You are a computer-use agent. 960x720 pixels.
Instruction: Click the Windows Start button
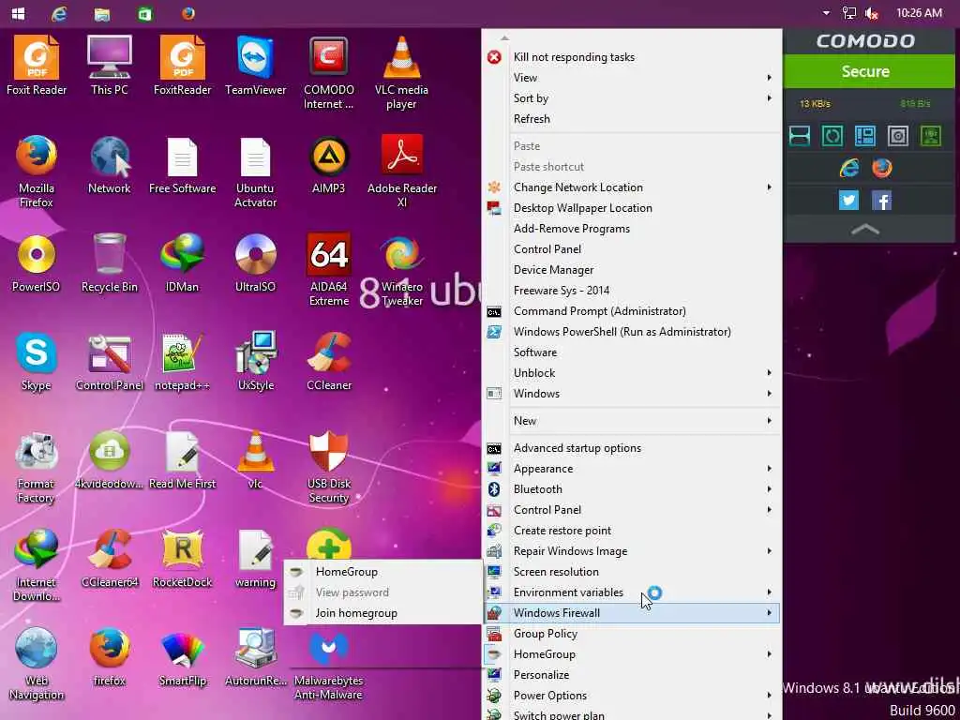coord(19,13)
